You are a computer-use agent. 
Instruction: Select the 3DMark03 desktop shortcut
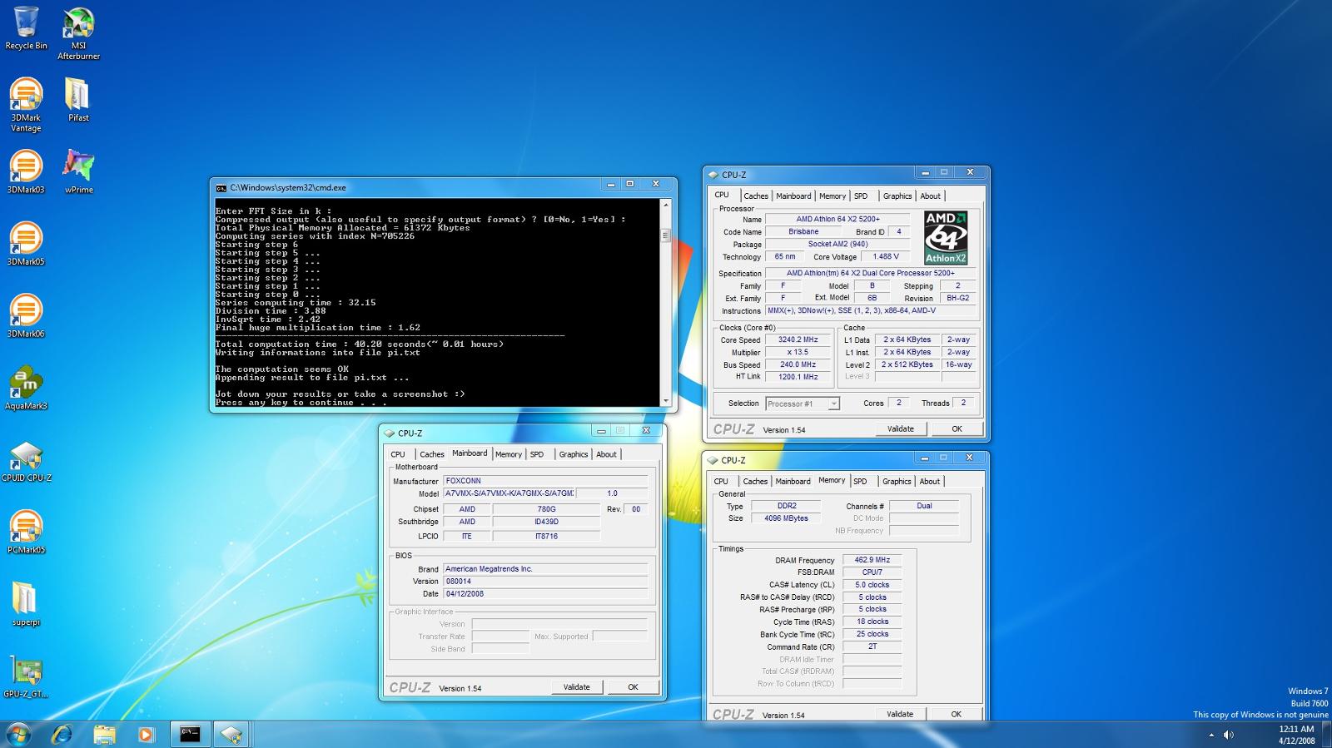click(x=26, y=171)
